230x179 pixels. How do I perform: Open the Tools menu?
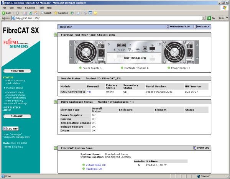pos(41,8)
